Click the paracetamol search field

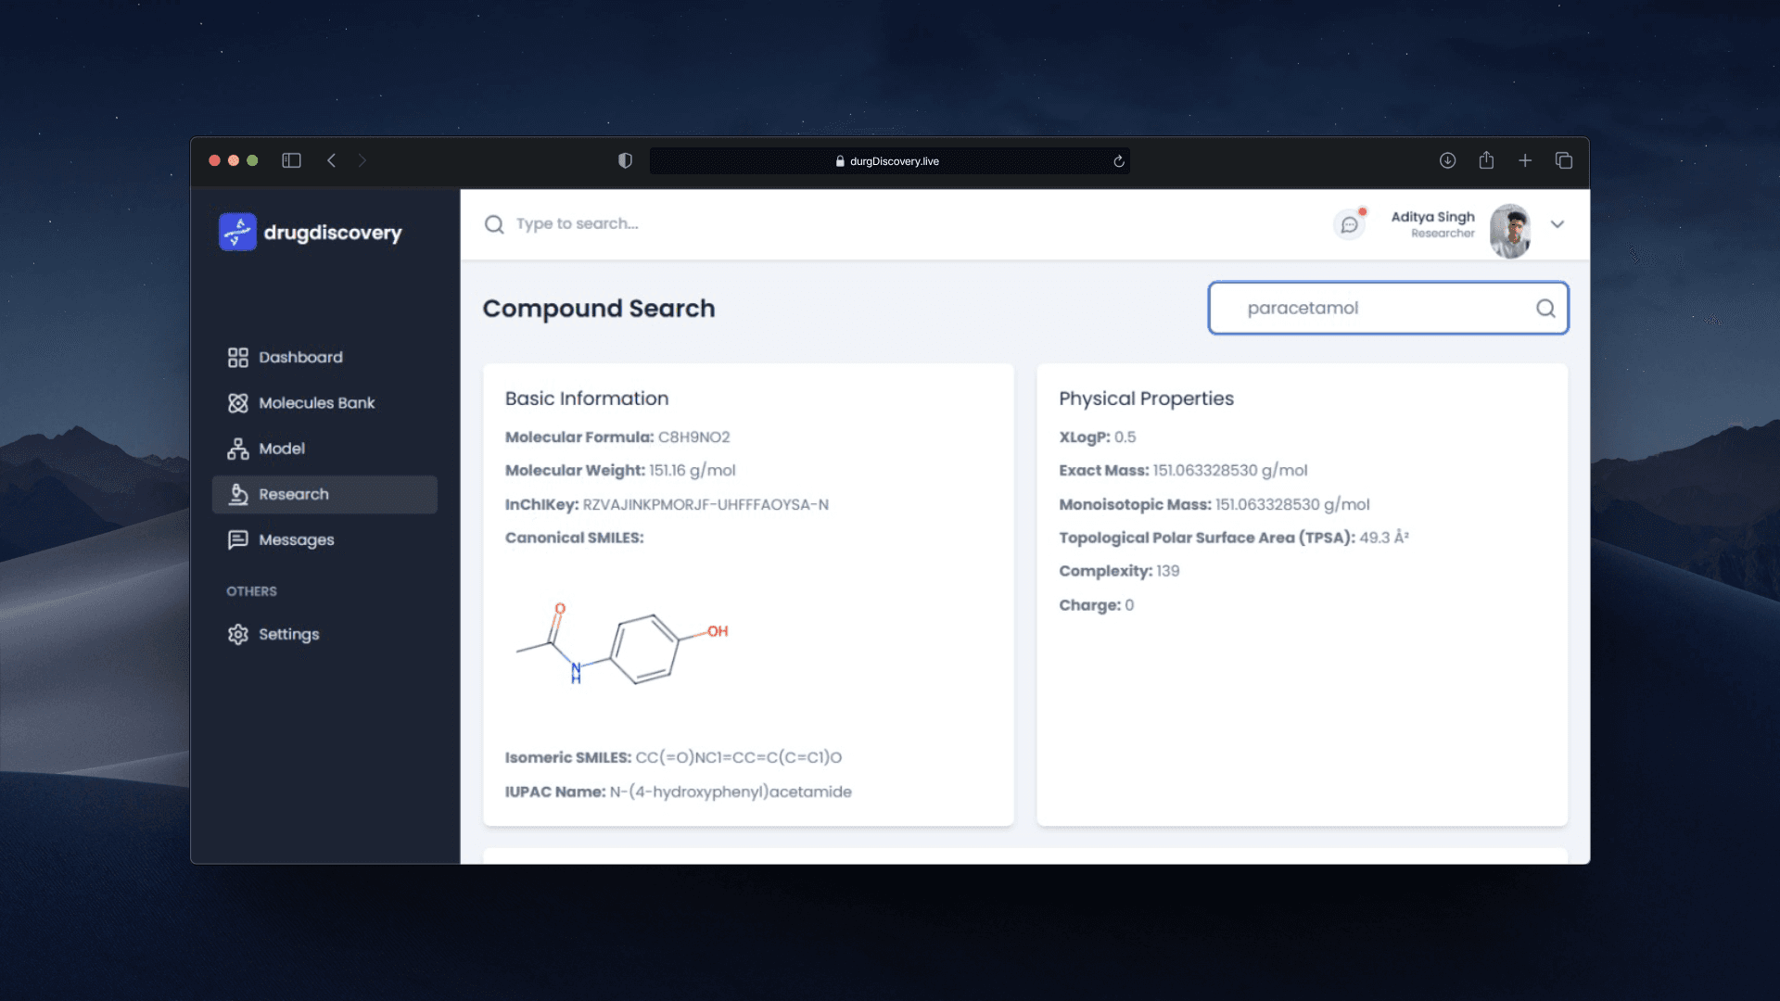1344,308
